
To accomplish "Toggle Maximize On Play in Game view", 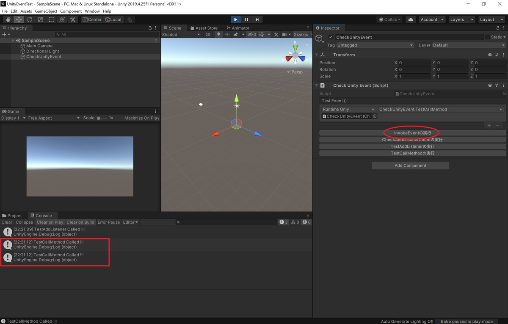I will click(x=142, y=118).
